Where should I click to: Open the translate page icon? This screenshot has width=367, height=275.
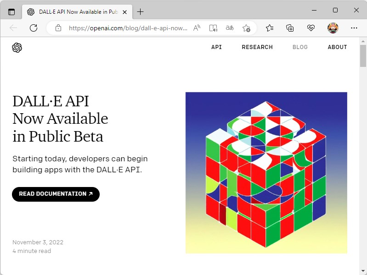[x=230, y=28]
